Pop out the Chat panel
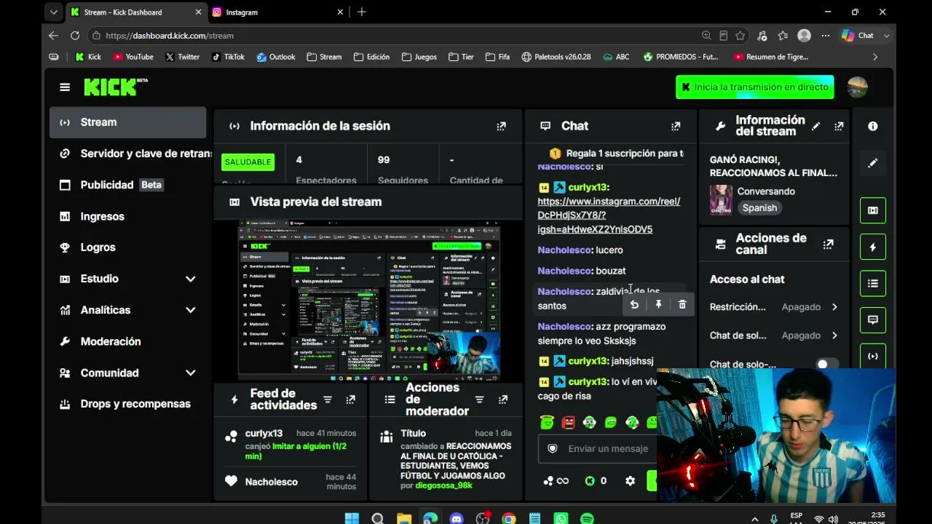Viewport: 932px width, 524px height. (x=676, y=126)
